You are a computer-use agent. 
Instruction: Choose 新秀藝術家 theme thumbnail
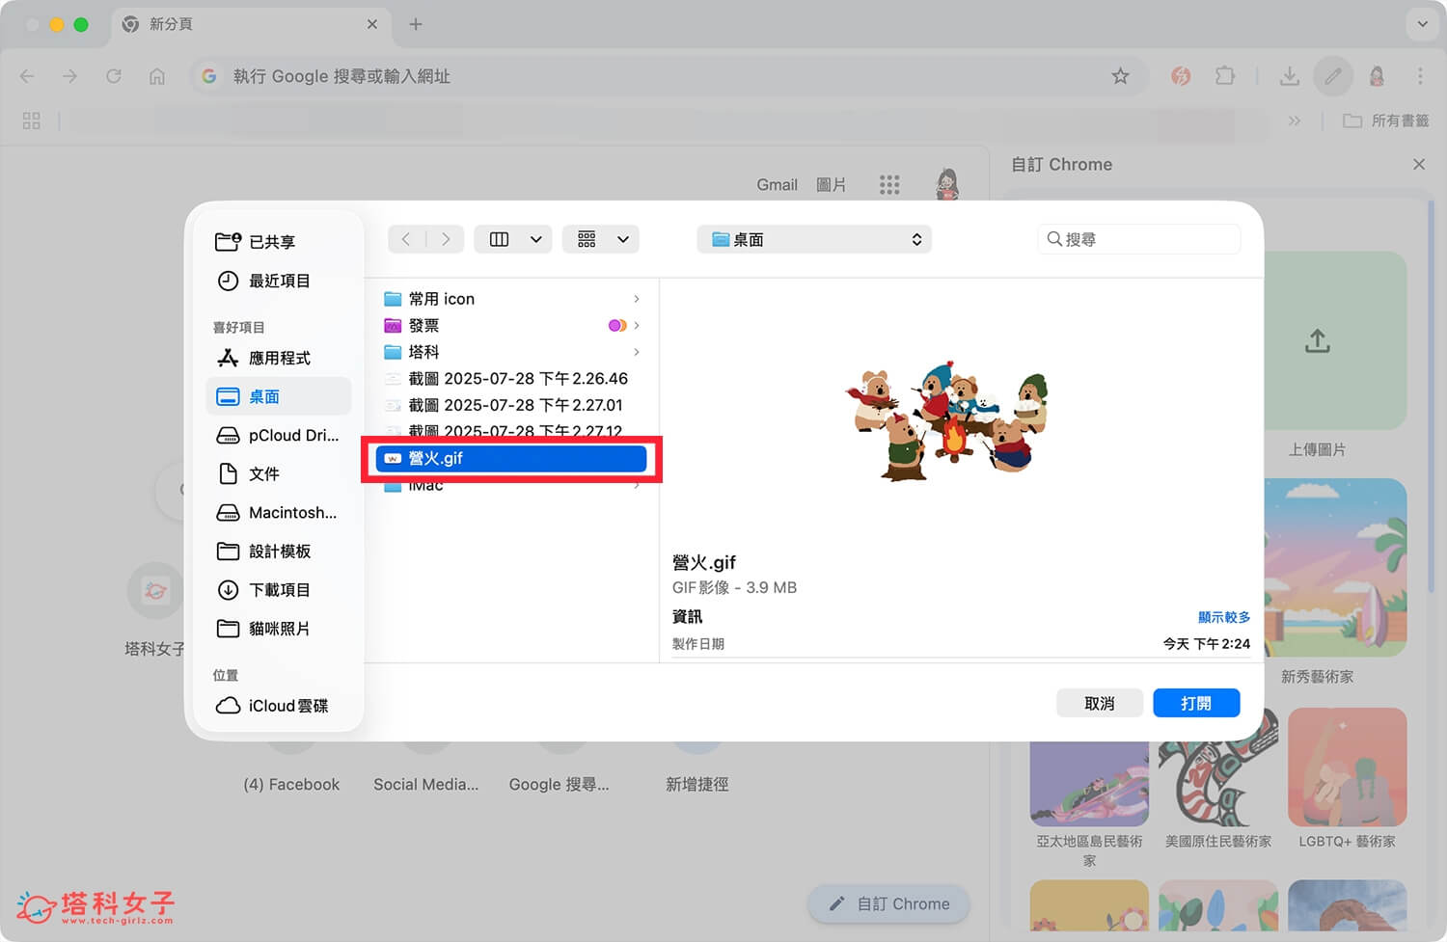click(x=1335, y=568)
